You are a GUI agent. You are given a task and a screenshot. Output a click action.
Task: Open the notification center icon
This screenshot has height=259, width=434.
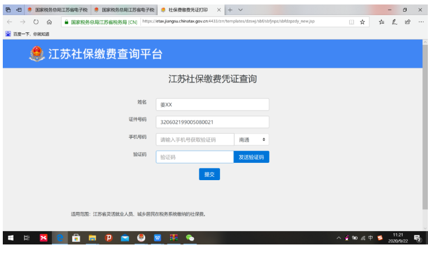click(x=418, y=238)
